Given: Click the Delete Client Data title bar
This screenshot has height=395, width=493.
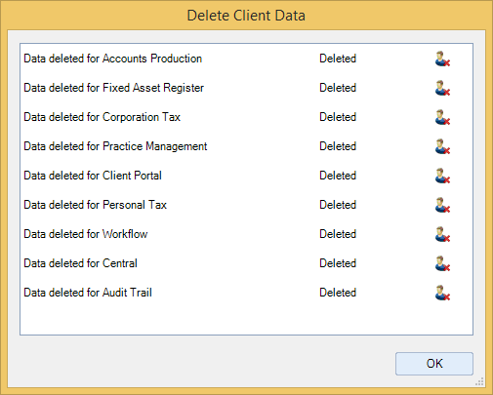Looking at the screenshot, I should (246, 16).
